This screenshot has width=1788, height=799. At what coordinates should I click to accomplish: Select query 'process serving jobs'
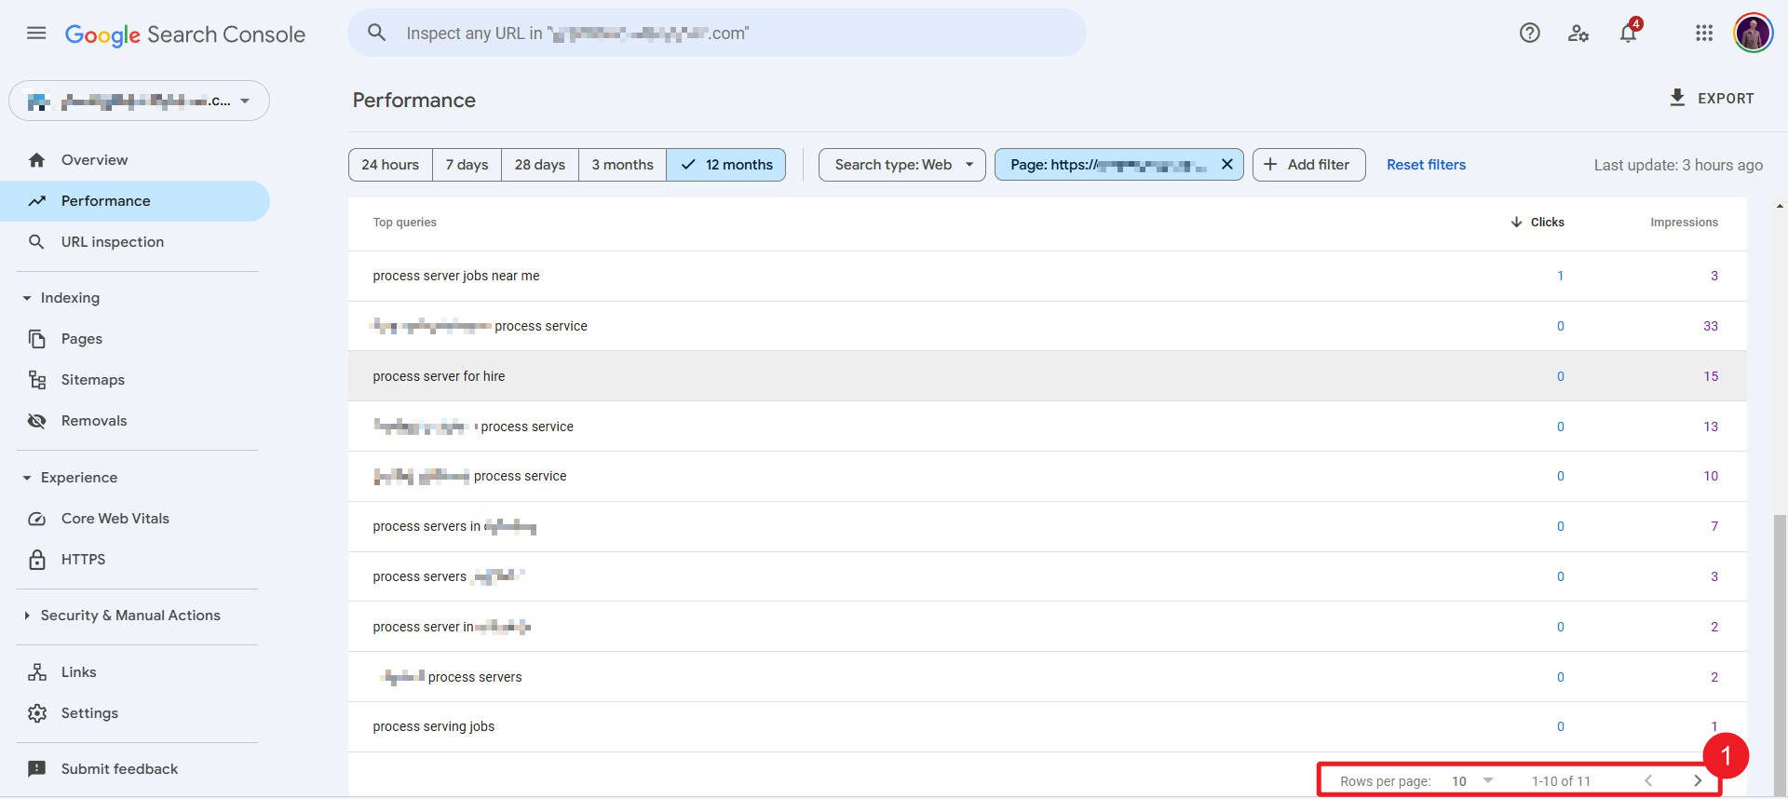[433, 726]
